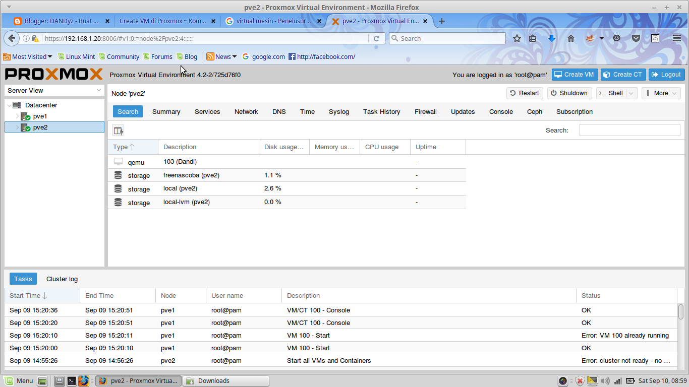Open the Most Visited bookmarks dropdown

point(28,56)
